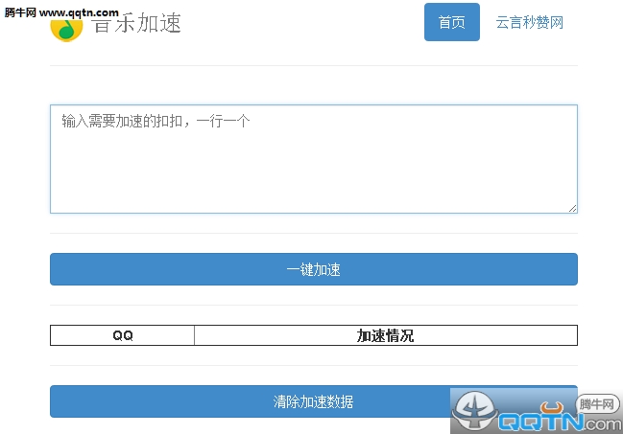Open the 云言秒赞网 link

click(529, 22)
